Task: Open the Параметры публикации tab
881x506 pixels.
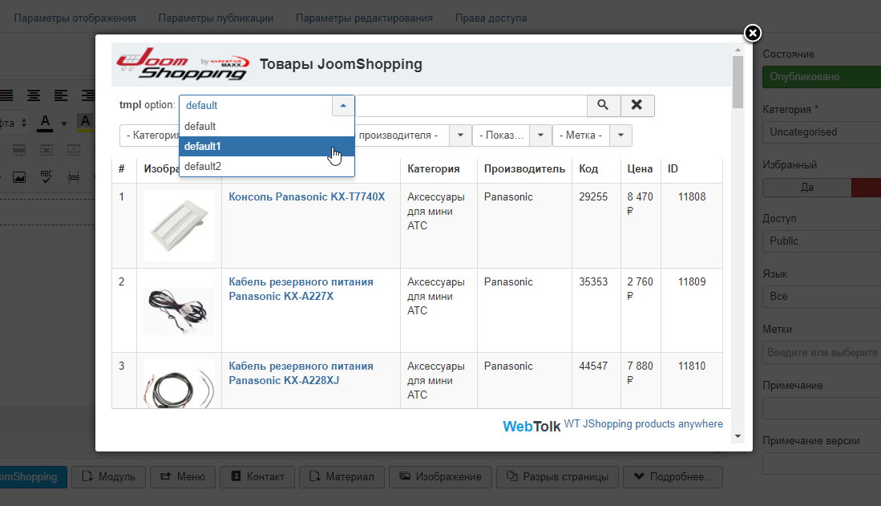Action: click(x=216, y=18)
